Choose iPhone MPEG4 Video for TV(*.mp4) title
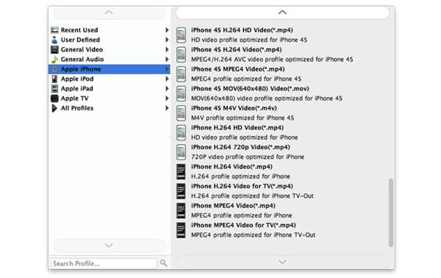The width and height of the screenshot is (441, 278). 243,225
